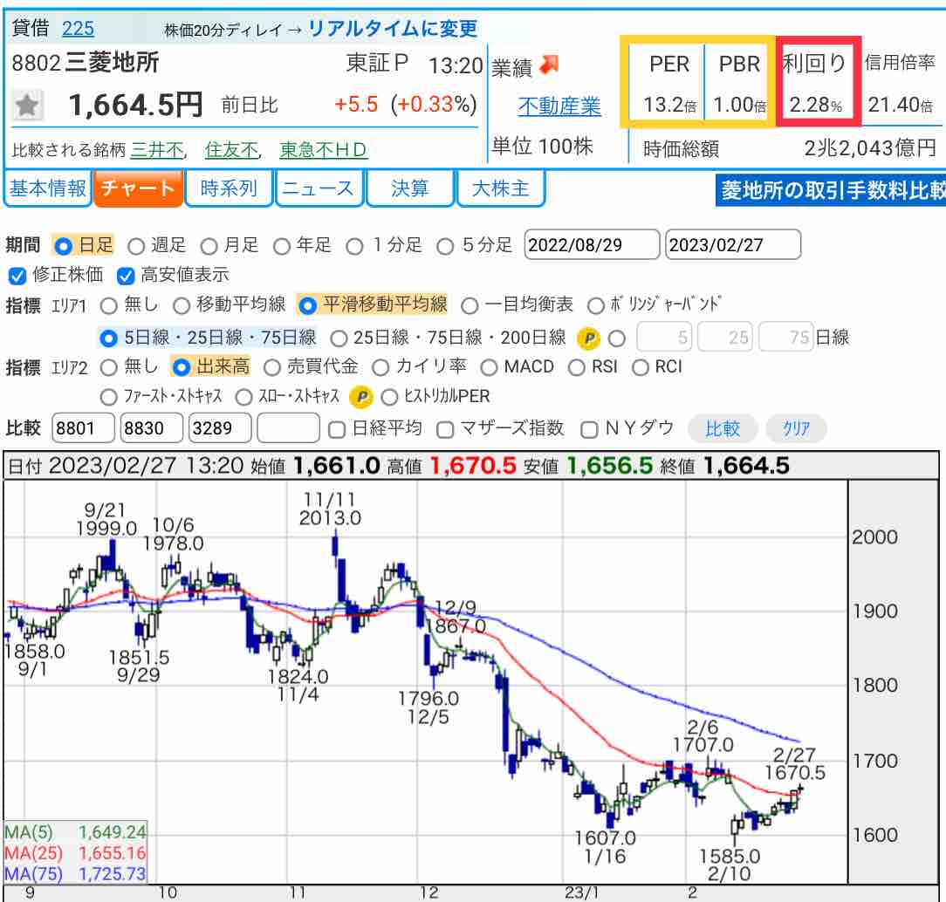Select 月足 period radio button
Image resolution: width=946 pixels, height=902 pixels.
[209, 246]
